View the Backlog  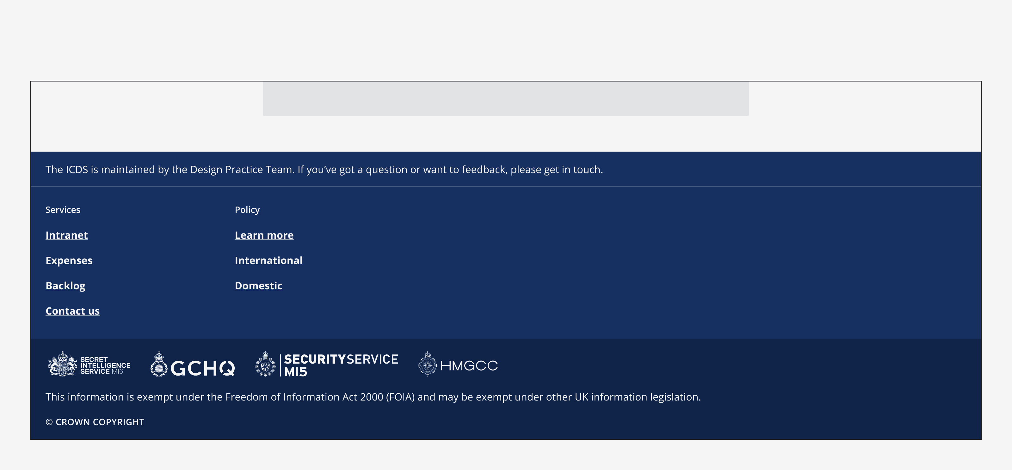[65, 286]
